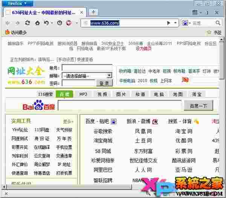Open the 中柏电脑 link
This screenshot has width=226, height=198.
coord(127,80)
